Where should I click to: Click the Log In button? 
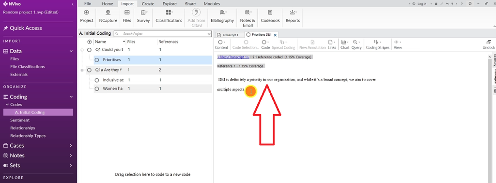point(420,4)
